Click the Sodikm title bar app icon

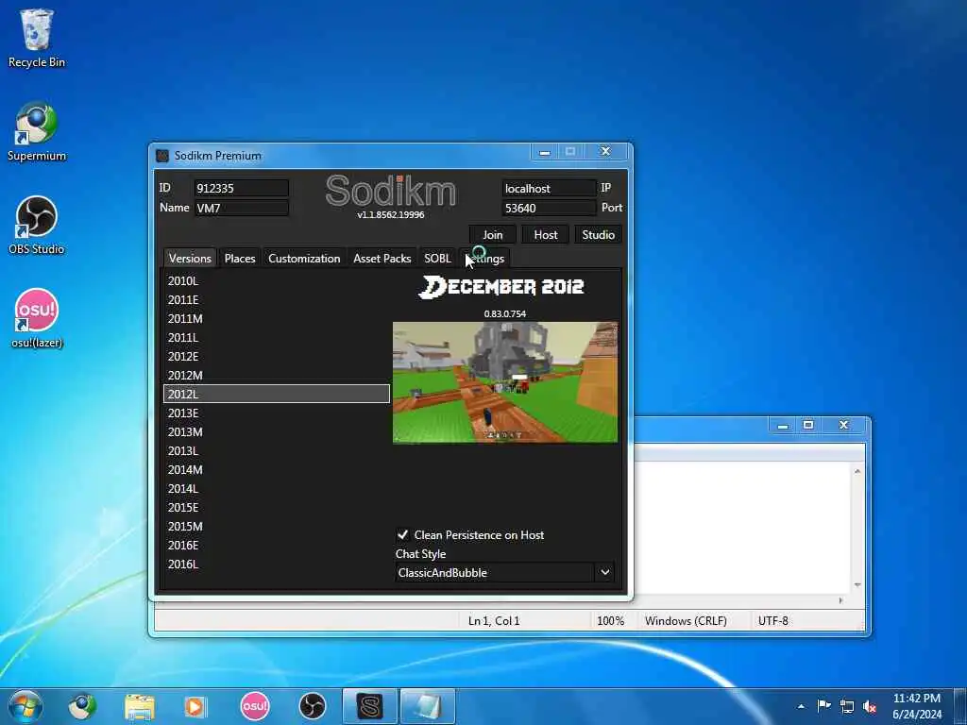[x=162, y=156]
